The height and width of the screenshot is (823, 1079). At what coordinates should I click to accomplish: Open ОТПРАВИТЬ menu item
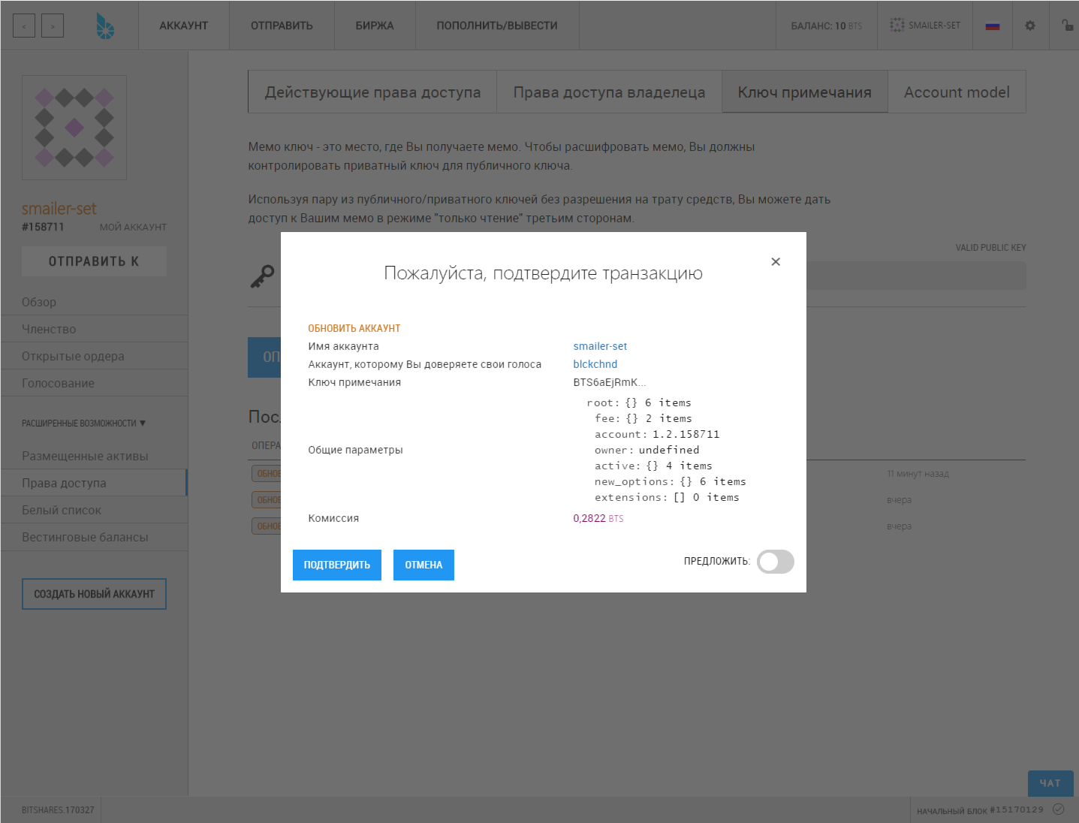(282, 26)
